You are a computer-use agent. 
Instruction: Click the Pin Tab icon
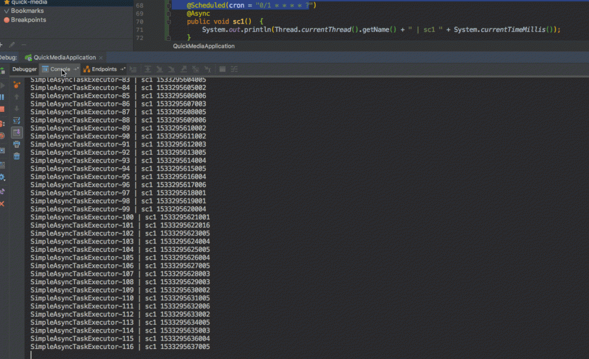coord(2,191)
